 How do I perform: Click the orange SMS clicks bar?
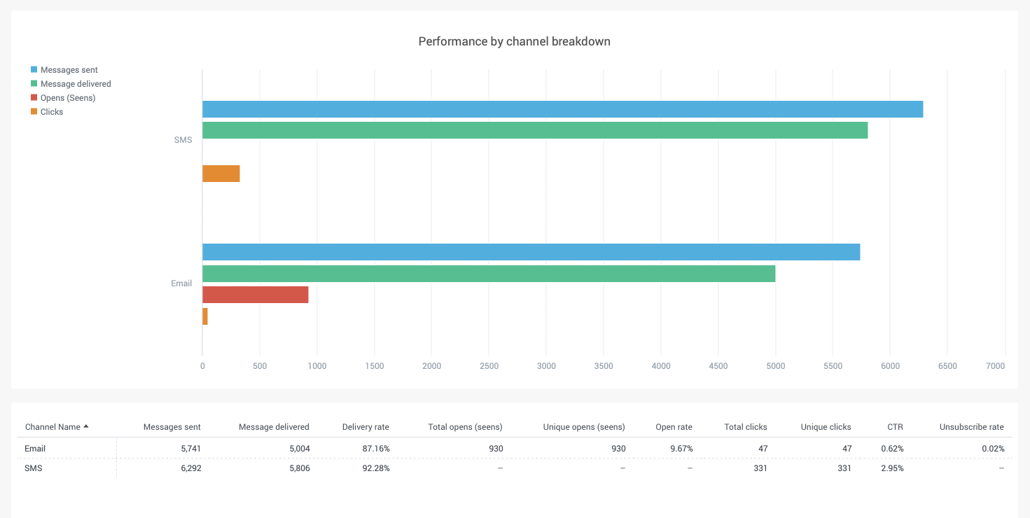tap(221, 174)
